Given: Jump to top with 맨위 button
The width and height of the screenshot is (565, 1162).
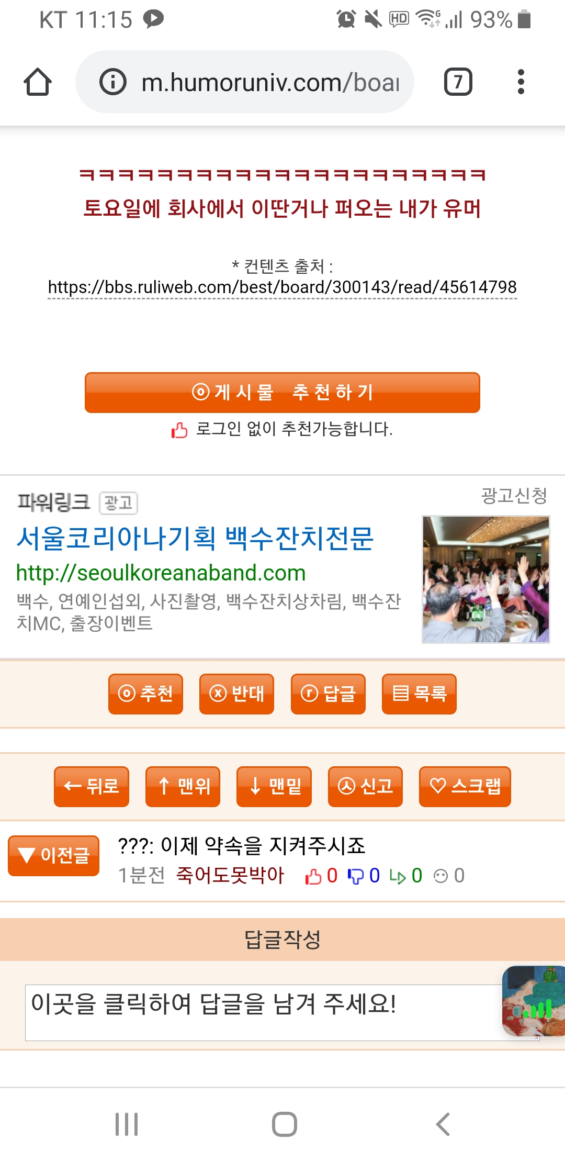Looking at the screenshot, I should coord(183,787).
